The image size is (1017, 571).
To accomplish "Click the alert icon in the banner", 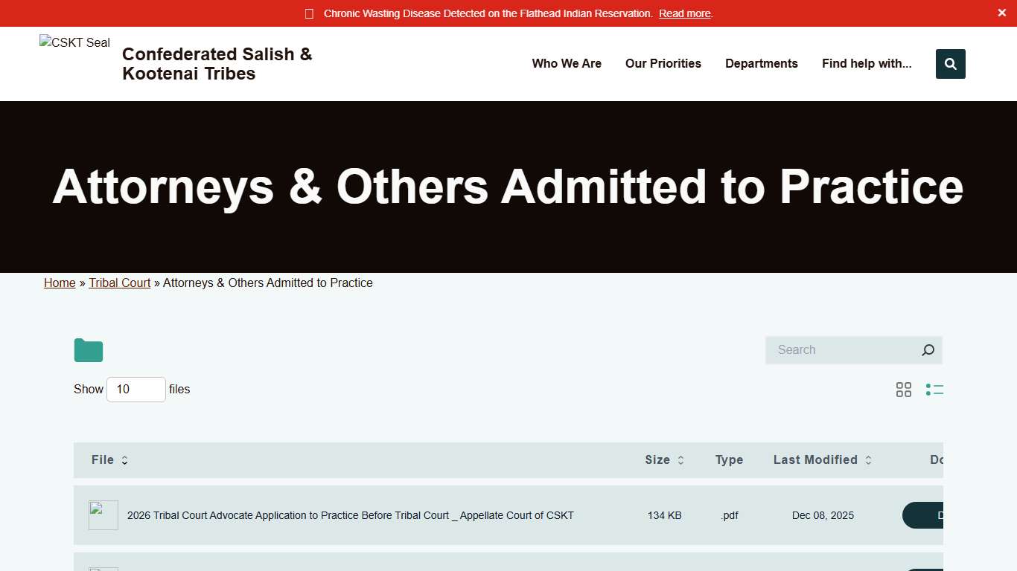I will [308, 13].
